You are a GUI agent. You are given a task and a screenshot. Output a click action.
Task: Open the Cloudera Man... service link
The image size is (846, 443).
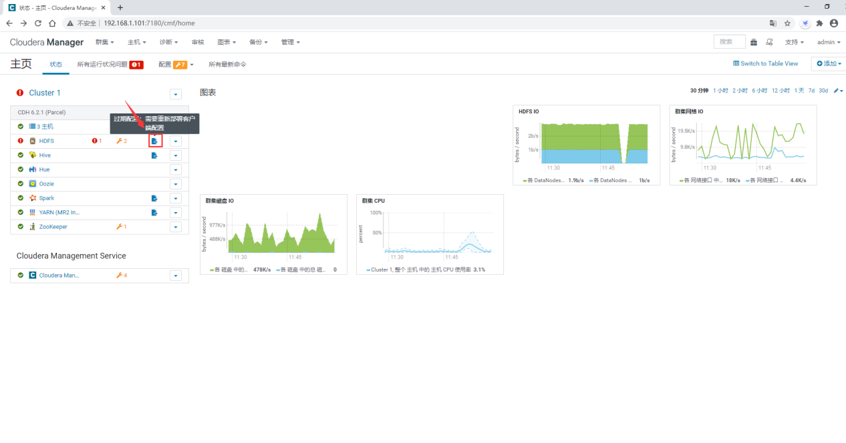[59, 276]
